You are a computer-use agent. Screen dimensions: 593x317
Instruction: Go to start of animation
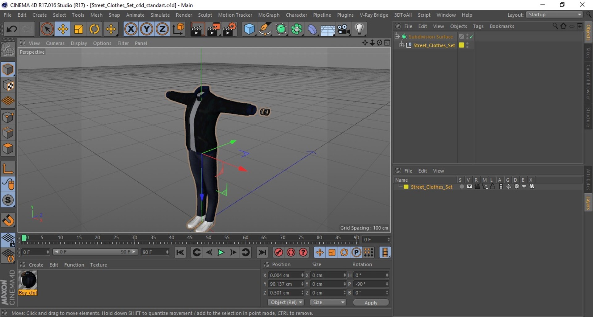[180, 253]
